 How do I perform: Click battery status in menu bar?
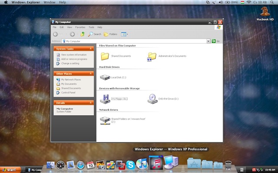tap(232, 2)
